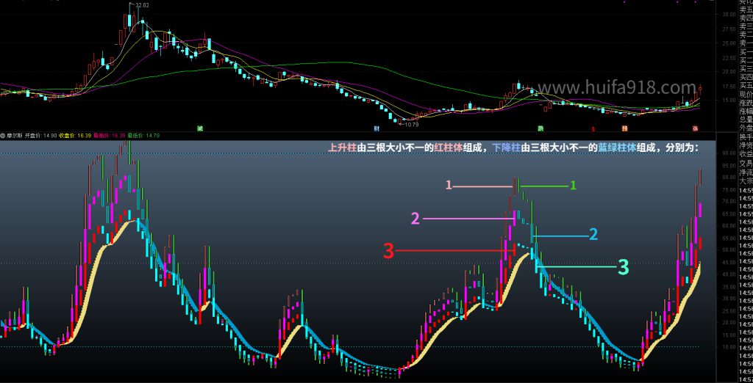Viewport: 753px width, 383px height.
Task: Click the 摩尔斯 indicator icon
Action: [3, 135]
